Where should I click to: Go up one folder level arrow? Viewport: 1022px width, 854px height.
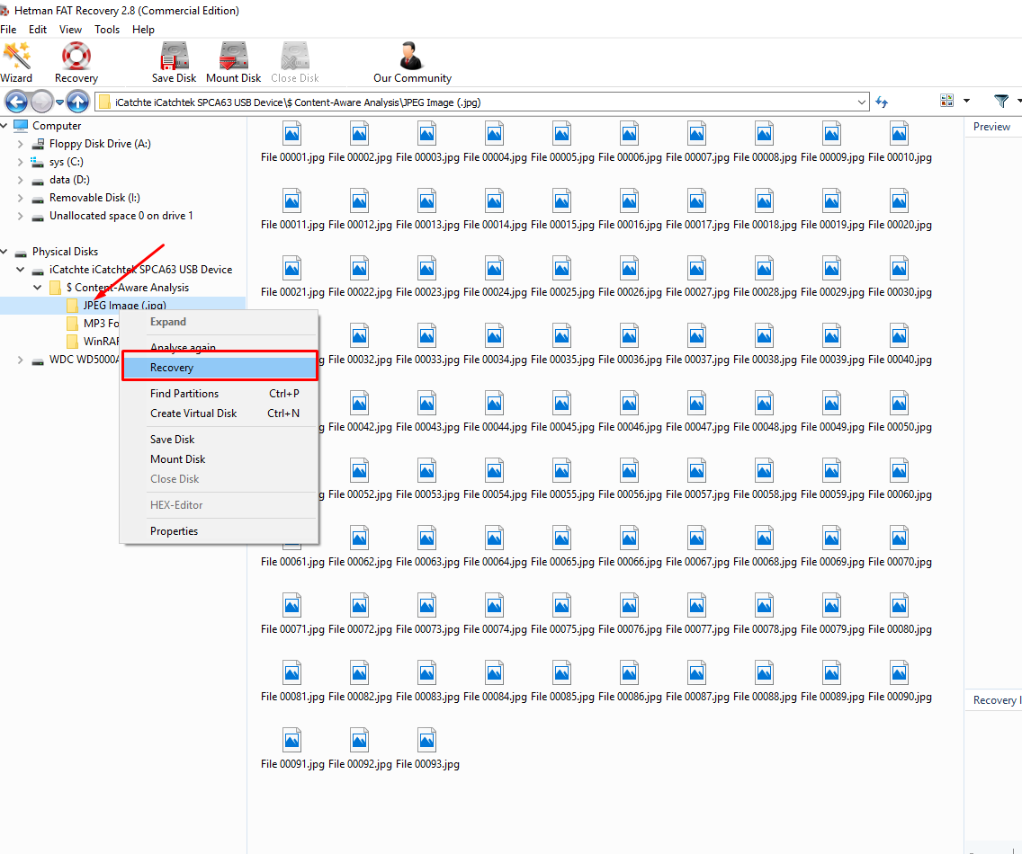(x=78, y=102)
